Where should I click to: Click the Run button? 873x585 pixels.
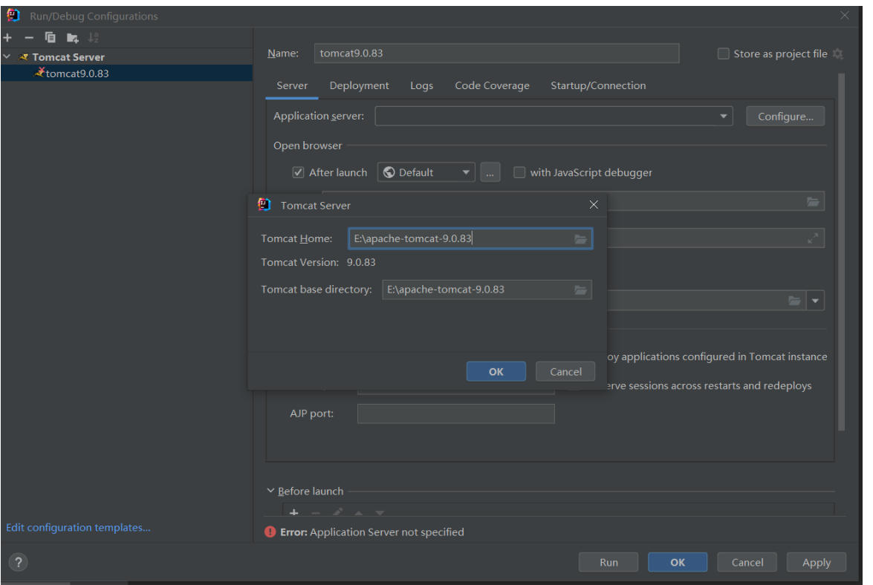point(608,562)
